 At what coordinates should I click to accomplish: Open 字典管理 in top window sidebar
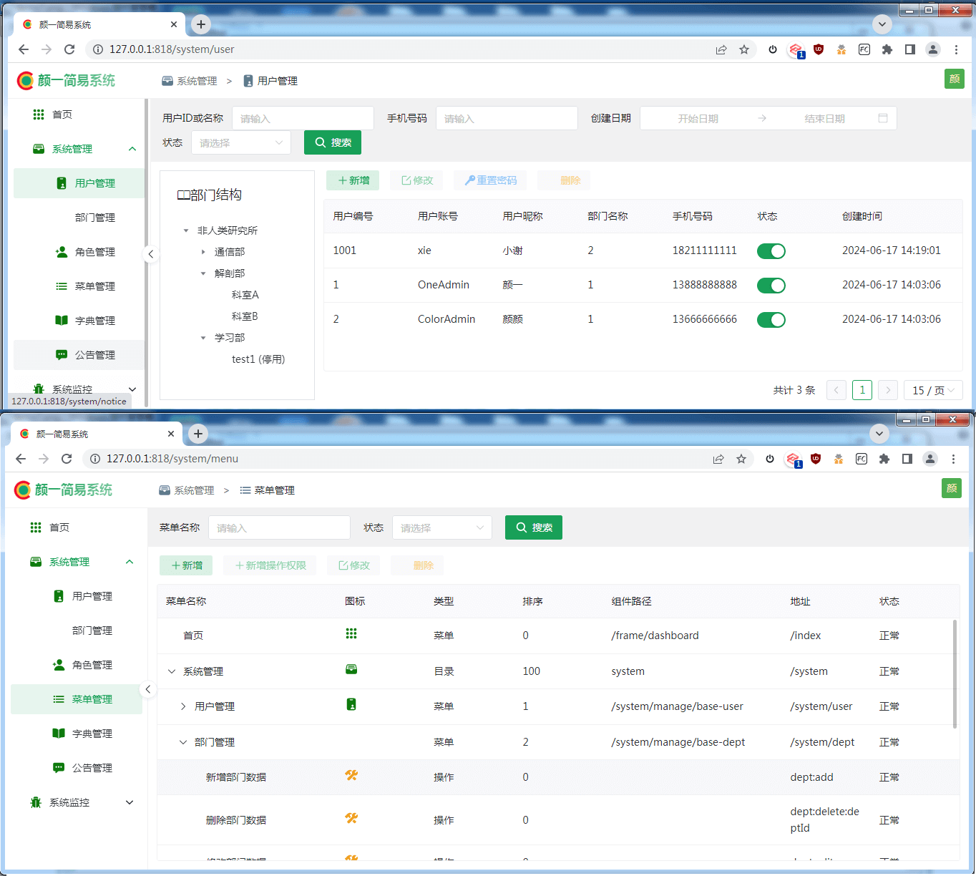click(x=79, y=321)
